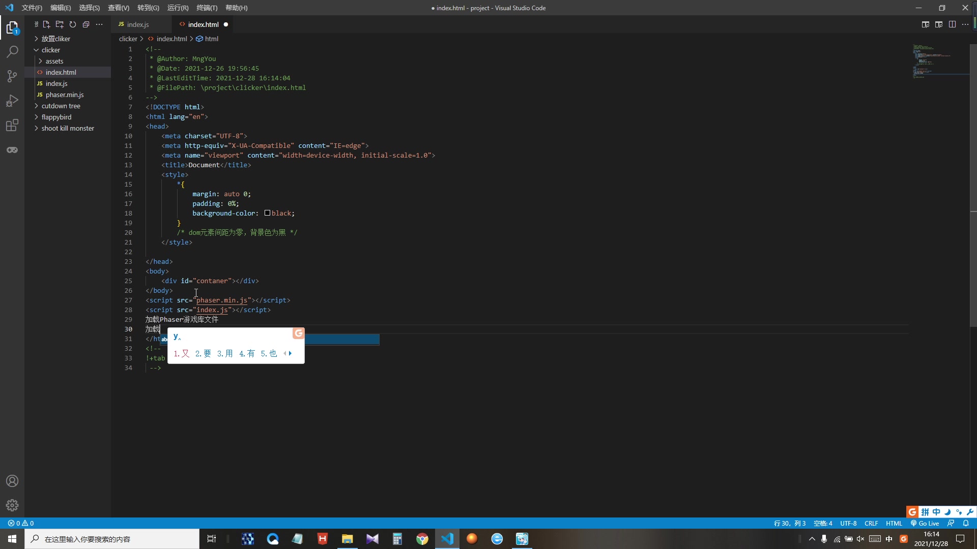This screenshot has height=549, width=977.
Task: Collapse all folders in explorer
Action: (86, 24)
